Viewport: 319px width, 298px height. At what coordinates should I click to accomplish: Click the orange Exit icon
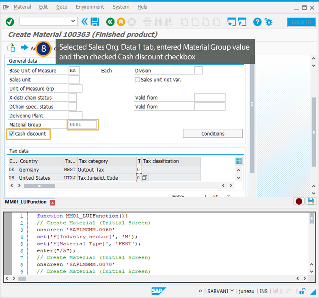pyautogui.click(x=121, y=22)
